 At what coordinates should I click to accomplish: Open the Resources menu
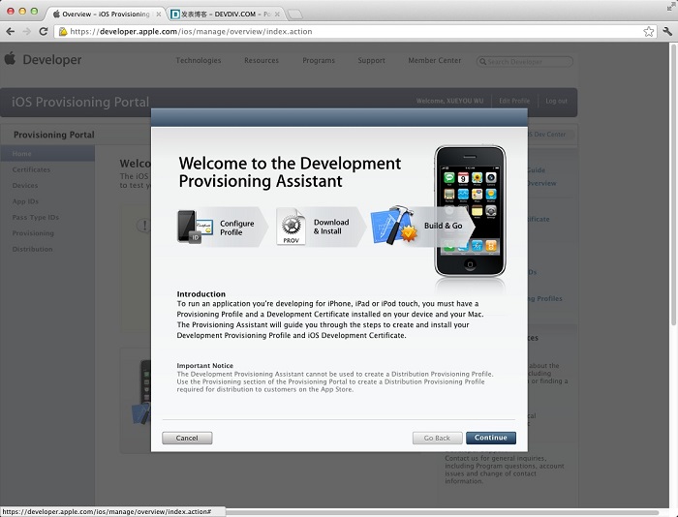[x=262, y=61]
